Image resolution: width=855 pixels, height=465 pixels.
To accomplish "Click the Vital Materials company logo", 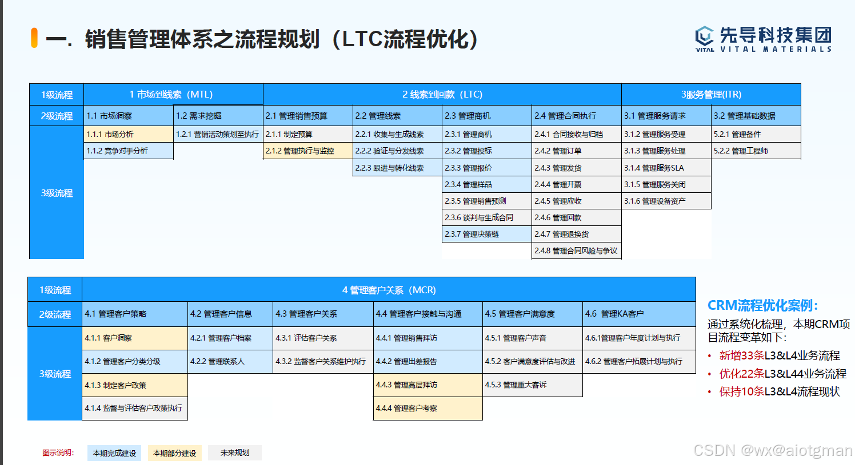I will coord(763,39).
